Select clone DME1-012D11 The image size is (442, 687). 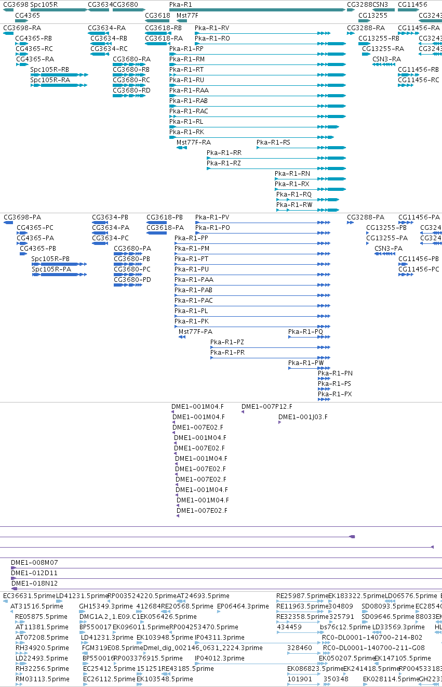click(34, 573)
